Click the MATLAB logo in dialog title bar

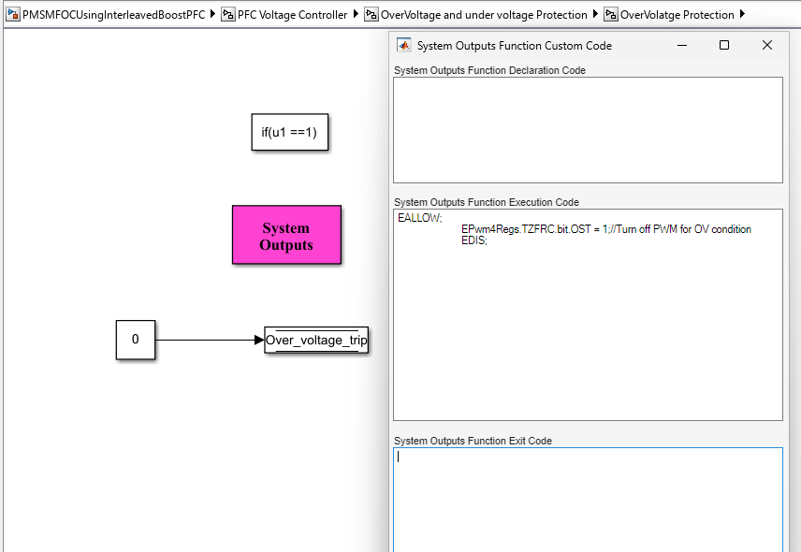pos(404,45)
